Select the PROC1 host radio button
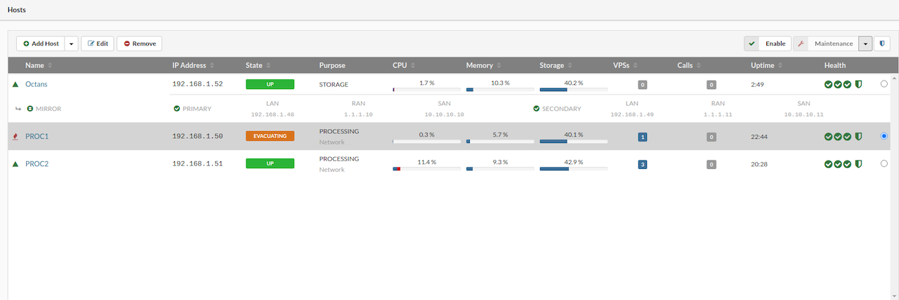 [884, 137]
